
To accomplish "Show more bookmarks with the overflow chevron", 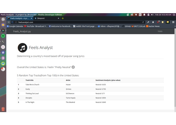I will tap(175, 26).
